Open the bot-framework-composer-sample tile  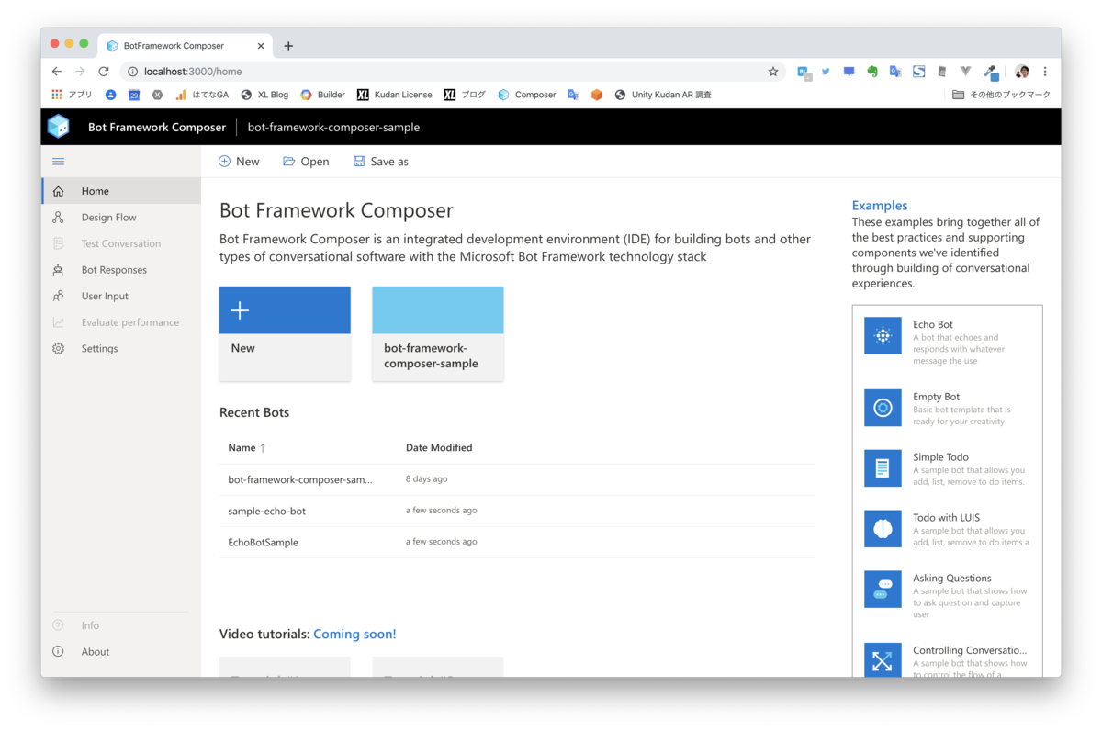click(438, 333)
